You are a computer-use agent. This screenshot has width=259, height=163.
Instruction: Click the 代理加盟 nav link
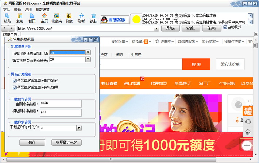pyautogui.click(x=159, y=84)
